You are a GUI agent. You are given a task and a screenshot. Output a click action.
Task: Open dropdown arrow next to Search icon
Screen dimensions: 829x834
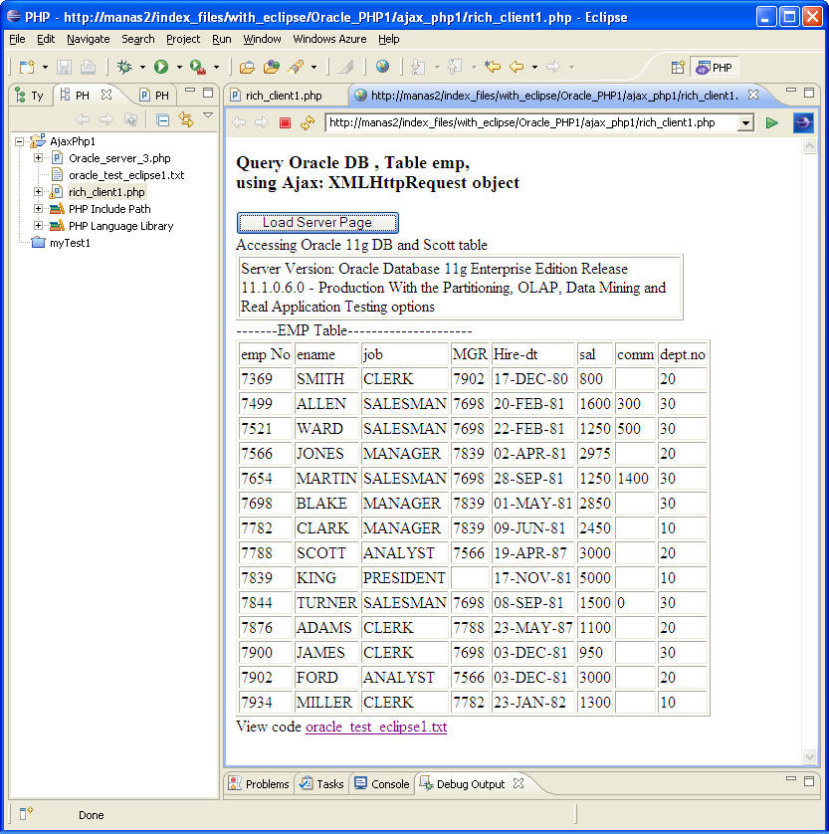pos(313,68)
